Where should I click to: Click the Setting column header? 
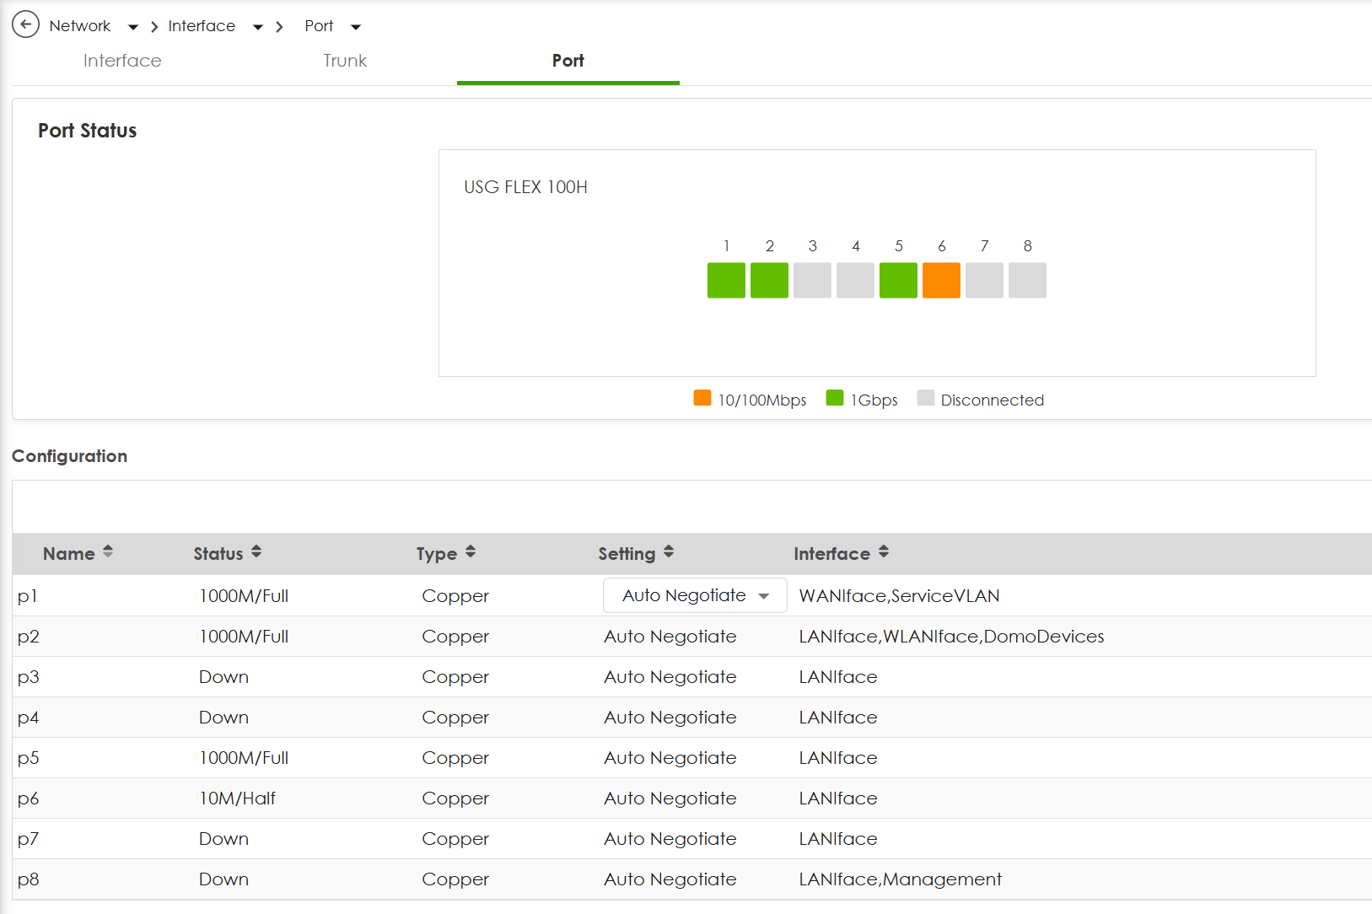click(627, 554)
